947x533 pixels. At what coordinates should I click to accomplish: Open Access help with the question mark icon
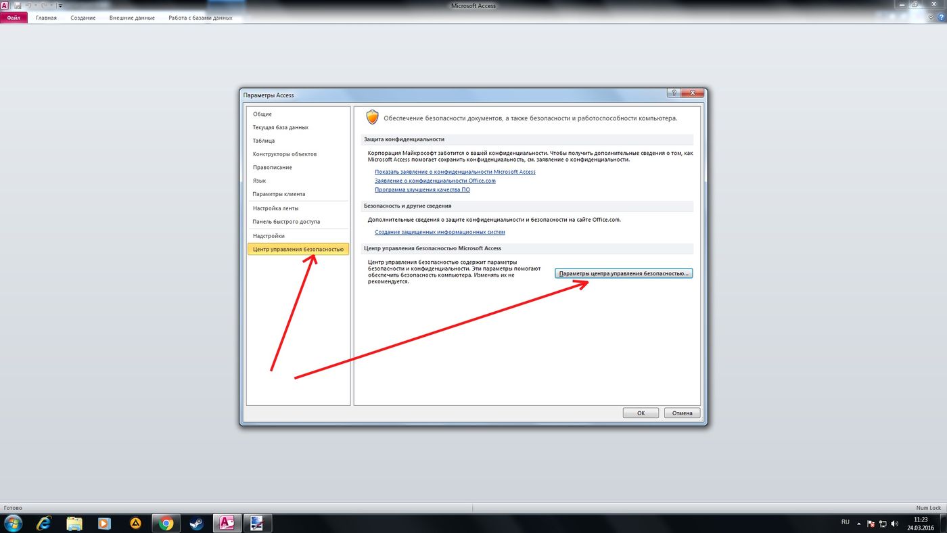[x=941, y=17]
